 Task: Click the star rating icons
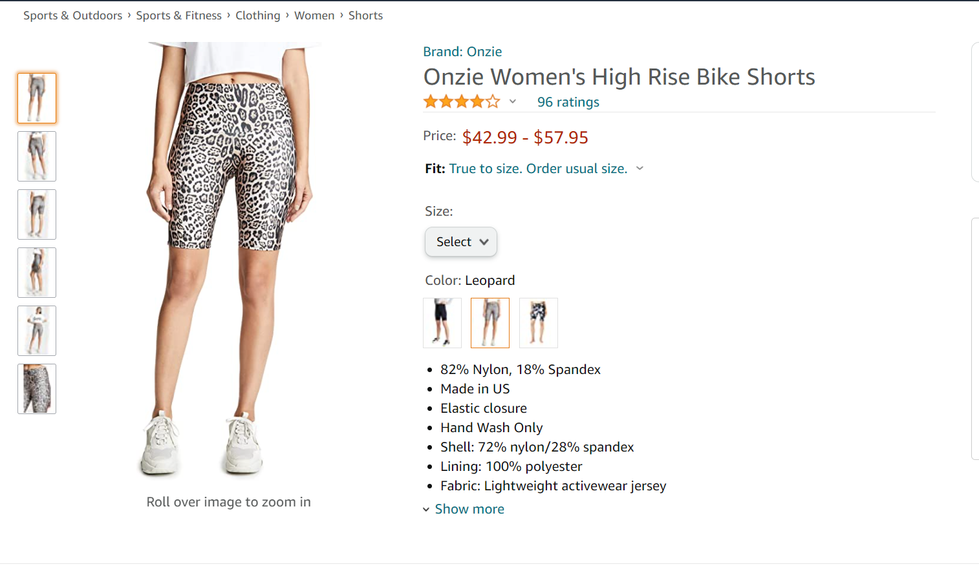[x=461, y=102]
